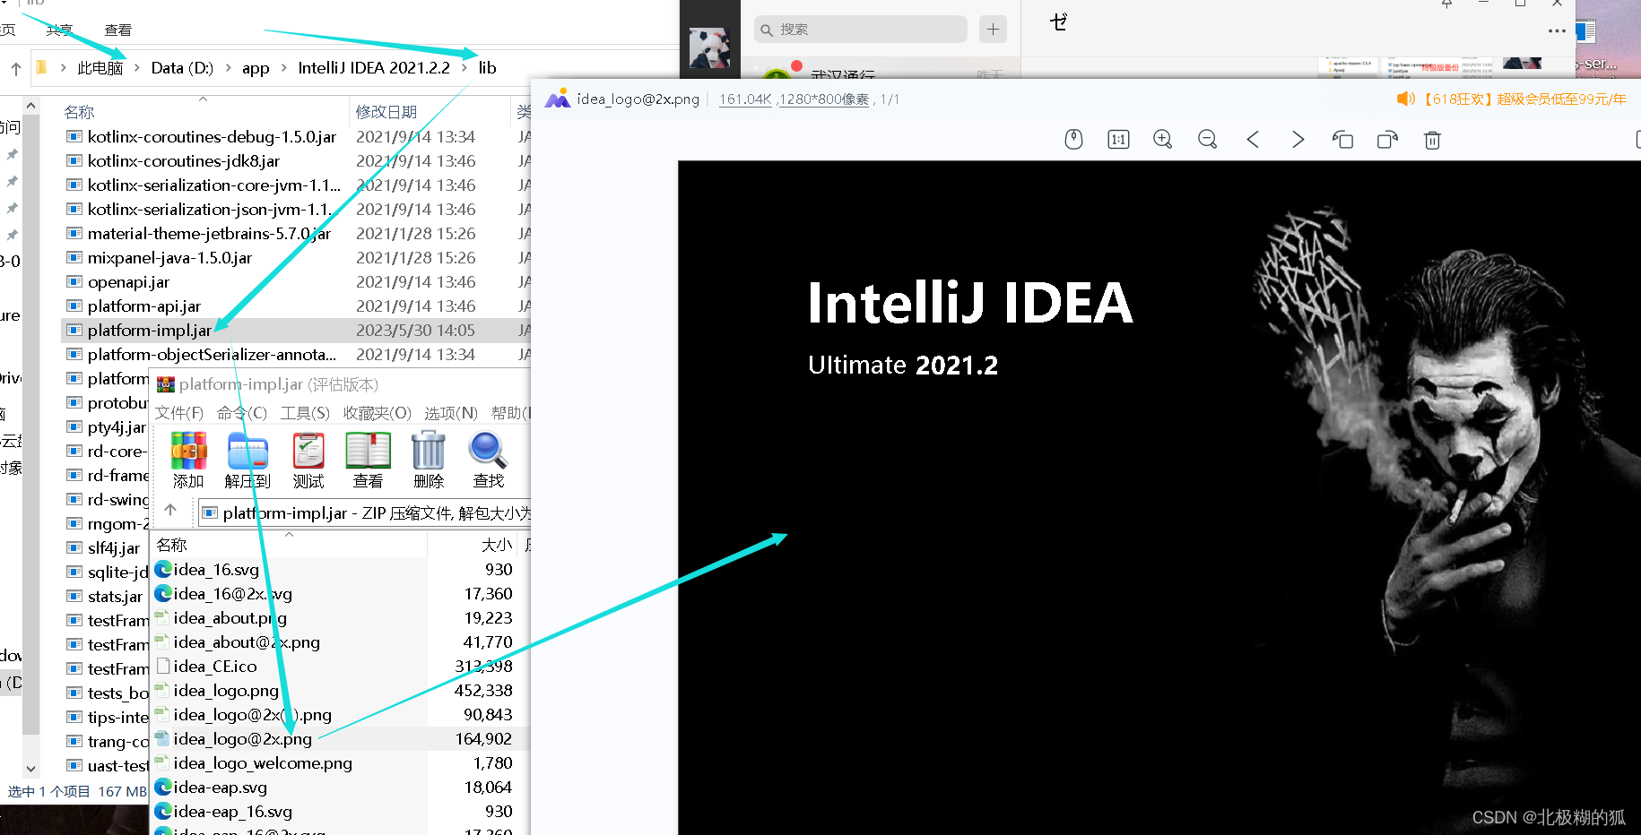The height and width of the screenshot is (835, 1641).
Task: Click IntelliJ IDEA 2021.2.2 breadcrumb
Action: tap(374, 68)
